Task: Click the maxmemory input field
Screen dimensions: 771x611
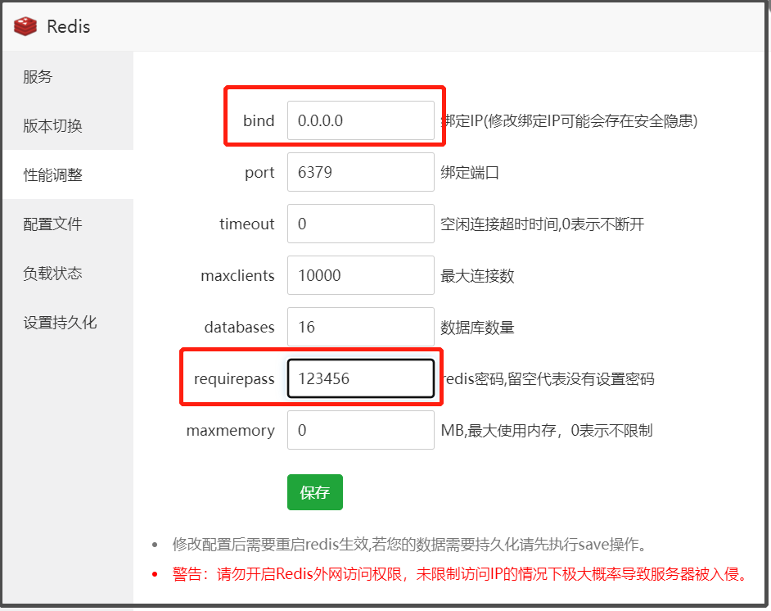Action: pyautogui.click(x=360, y=430)
